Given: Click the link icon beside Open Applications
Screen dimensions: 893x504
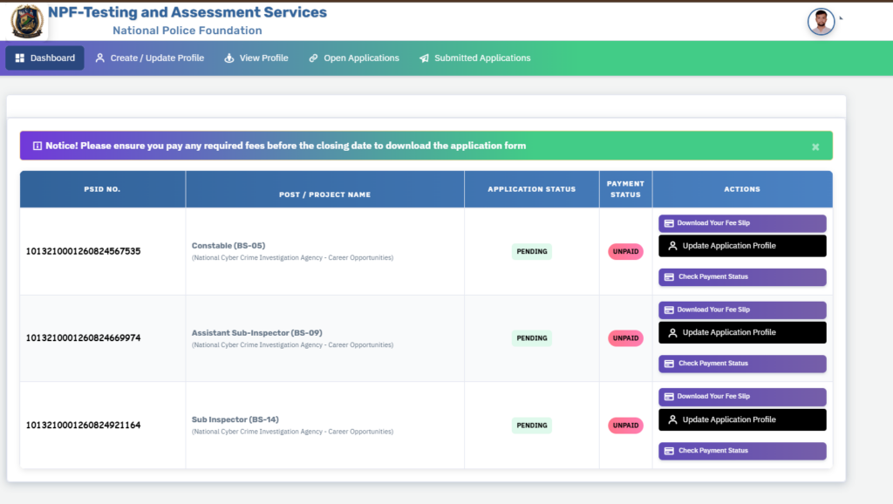Looking at the screenshot, I should click(x=313, y=58).
